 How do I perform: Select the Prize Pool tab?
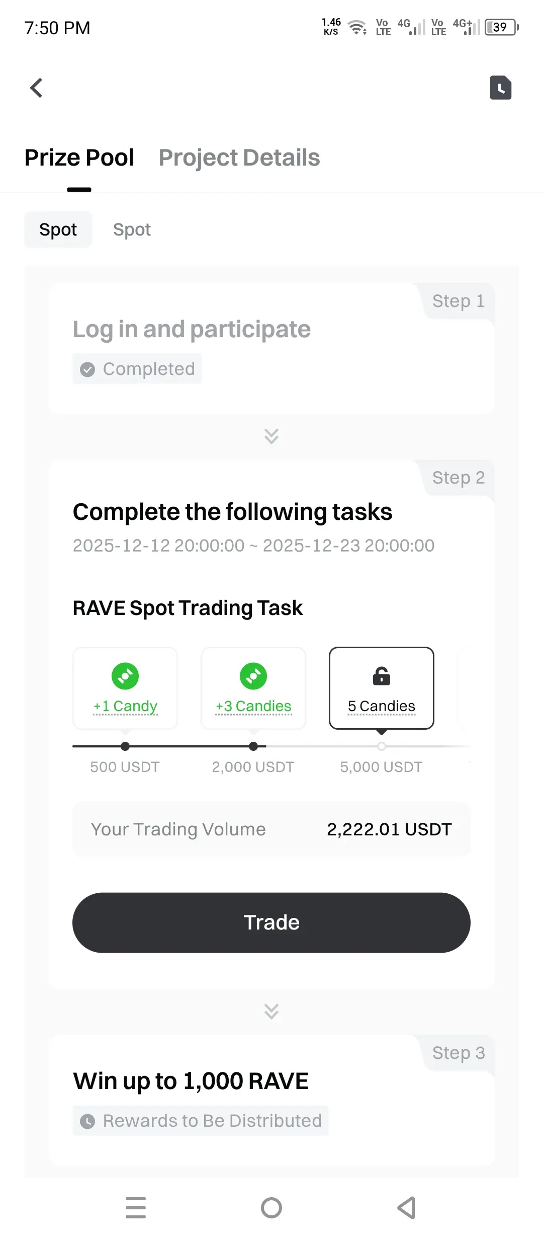point(79,158)
